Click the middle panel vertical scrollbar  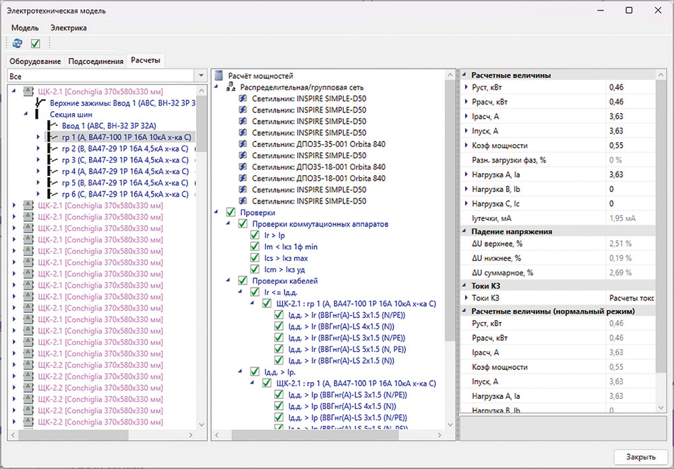(x=450, y=202)
